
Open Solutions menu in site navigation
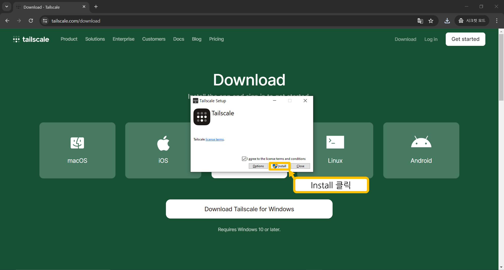(95, 39)
